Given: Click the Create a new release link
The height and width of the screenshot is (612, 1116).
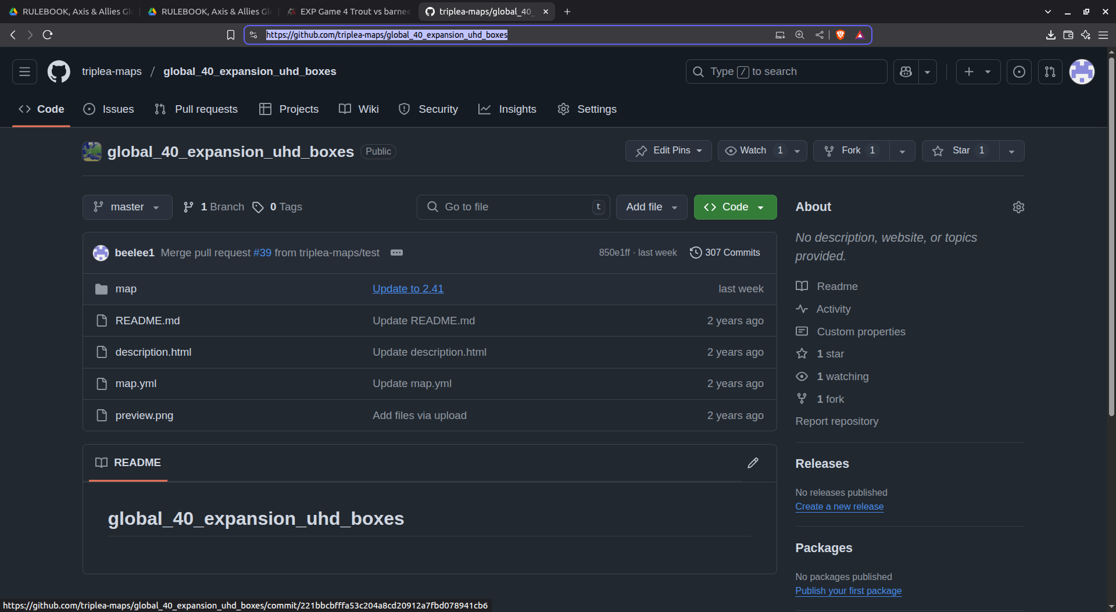Looking at the screenshot, I should [x=839, y=506].
